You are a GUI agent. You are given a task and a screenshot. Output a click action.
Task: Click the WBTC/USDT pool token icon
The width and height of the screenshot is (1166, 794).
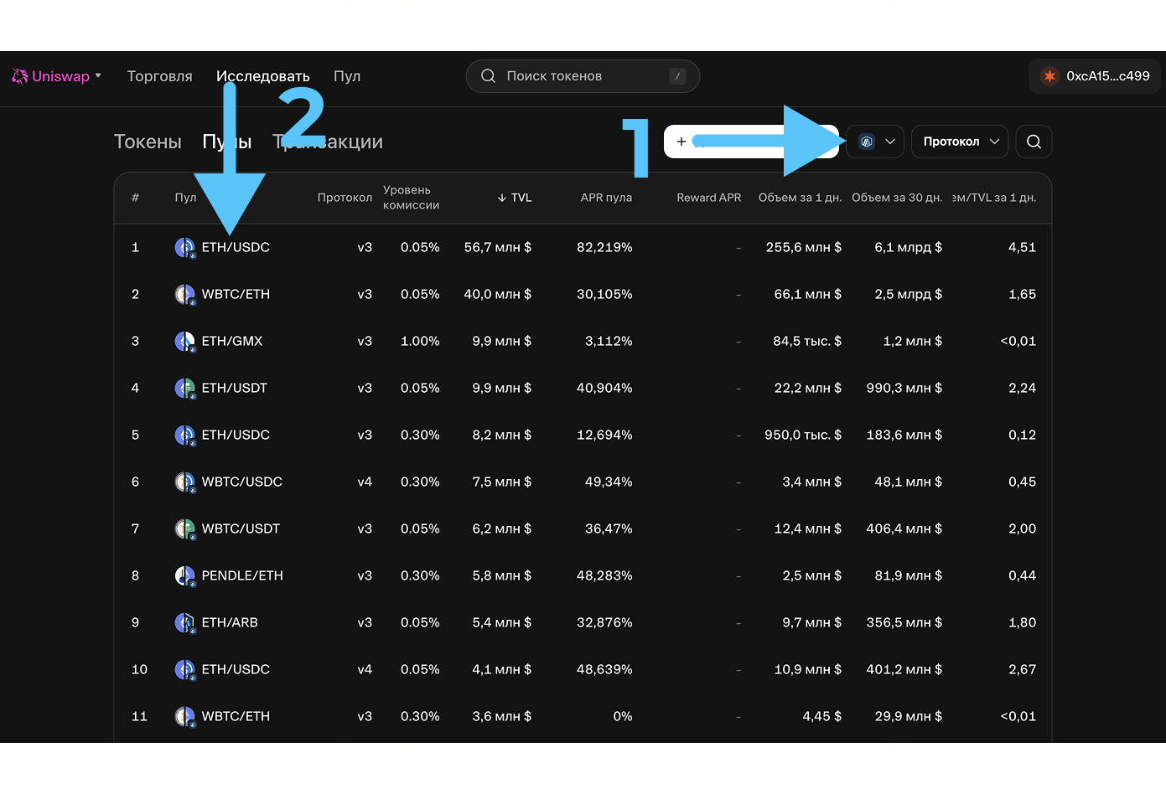(184, 528)
